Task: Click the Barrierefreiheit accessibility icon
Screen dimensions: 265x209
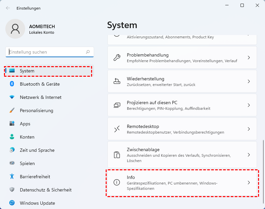Action: click(x=12, y=177)
